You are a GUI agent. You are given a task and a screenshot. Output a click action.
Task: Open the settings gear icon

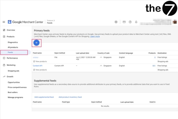[116, 22]
